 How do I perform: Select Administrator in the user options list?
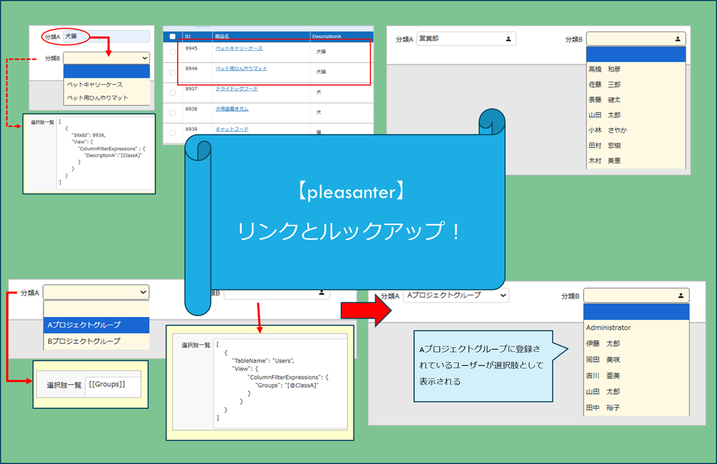[609, 328]
